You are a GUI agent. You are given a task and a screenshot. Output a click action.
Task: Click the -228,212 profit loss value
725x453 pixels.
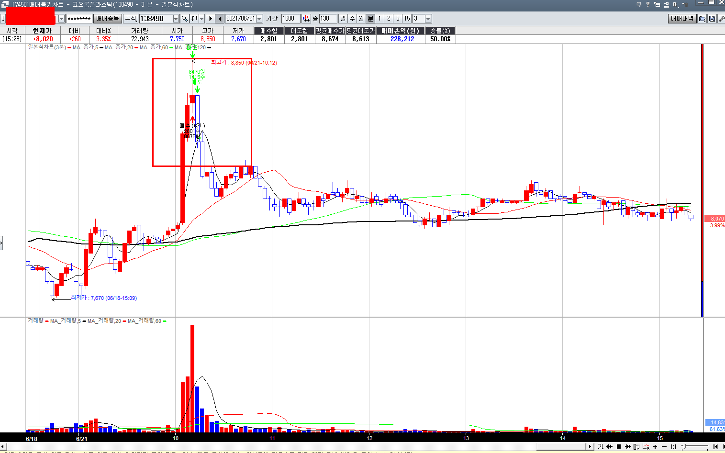402,39
